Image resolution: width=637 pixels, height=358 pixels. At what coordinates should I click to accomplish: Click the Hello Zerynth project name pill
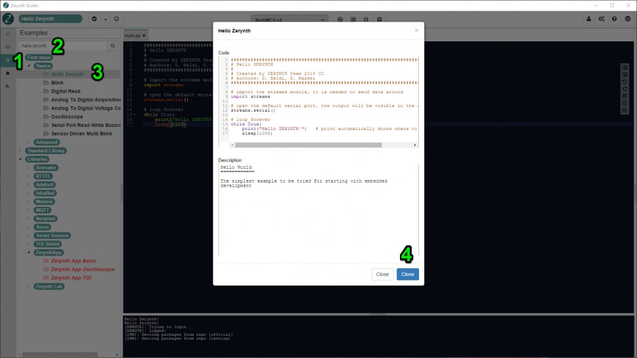click(x=51, y=18)
